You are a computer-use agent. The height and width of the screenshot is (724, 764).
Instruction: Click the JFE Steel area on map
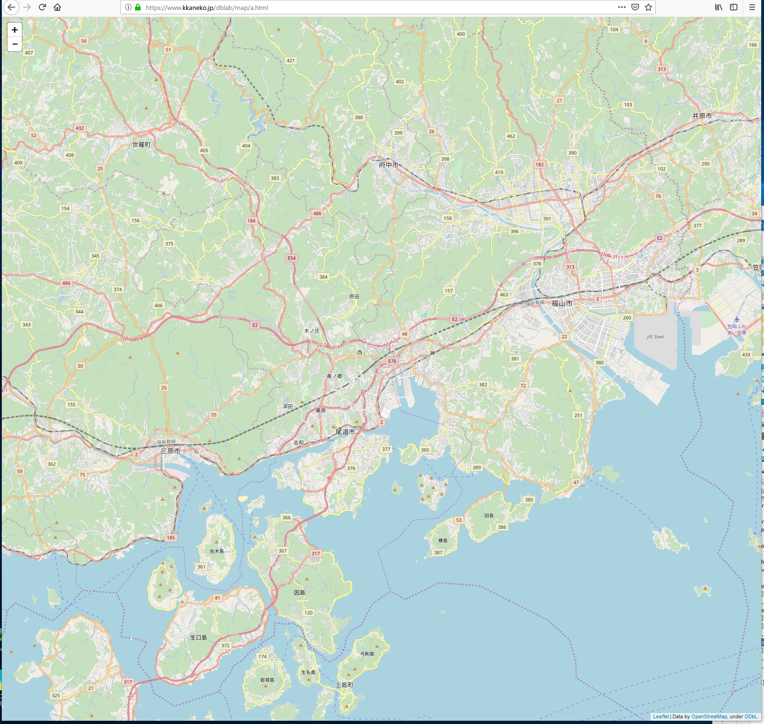(655, 337)
